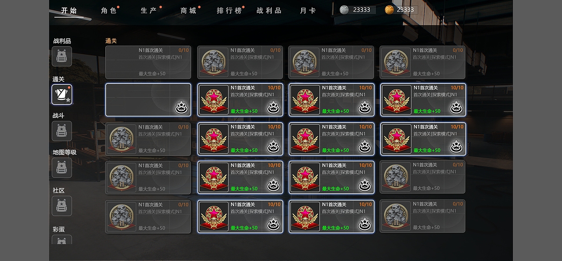
Task: Switch to the 开始 tab
Action: (69, 11)
